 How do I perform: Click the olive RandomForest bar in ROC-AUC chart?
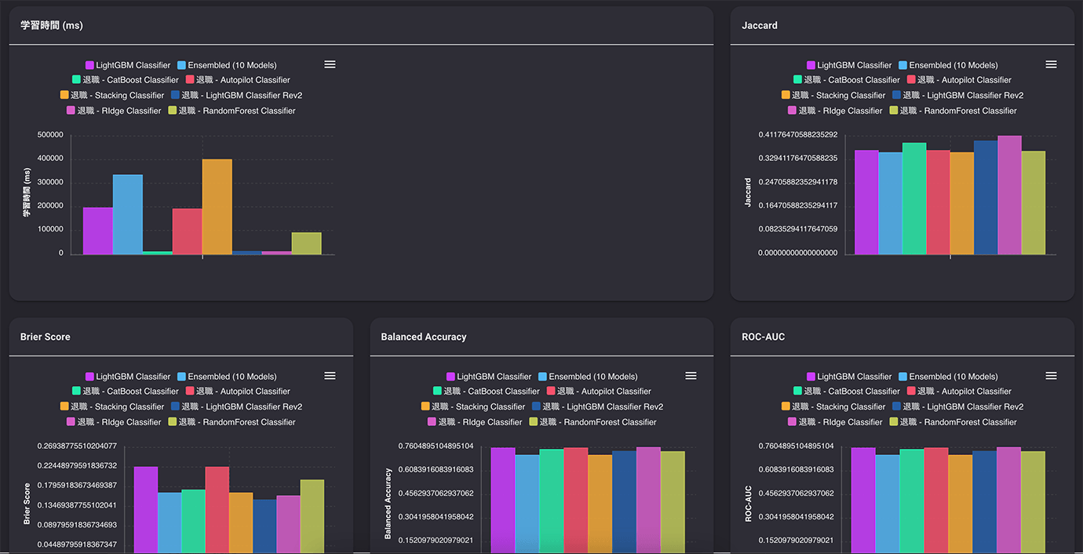click(x=1034, y=502)
